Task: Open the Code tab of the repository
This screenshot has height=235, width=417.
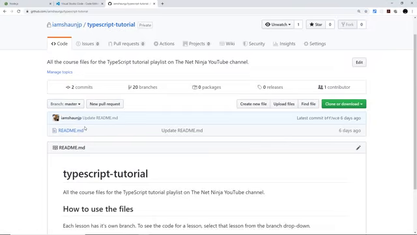Action: coord(59,44)
